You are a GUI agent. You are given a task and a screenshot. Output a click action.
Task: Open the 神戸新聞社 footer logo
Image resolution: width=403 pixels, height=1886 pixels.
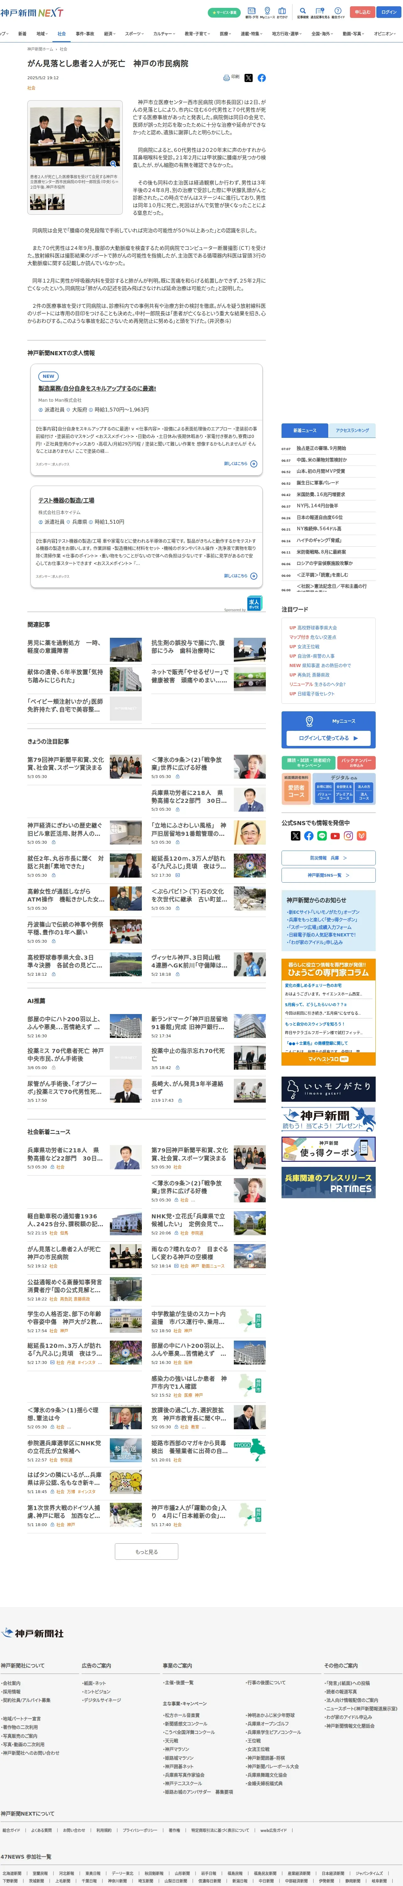pos(32,1633)
